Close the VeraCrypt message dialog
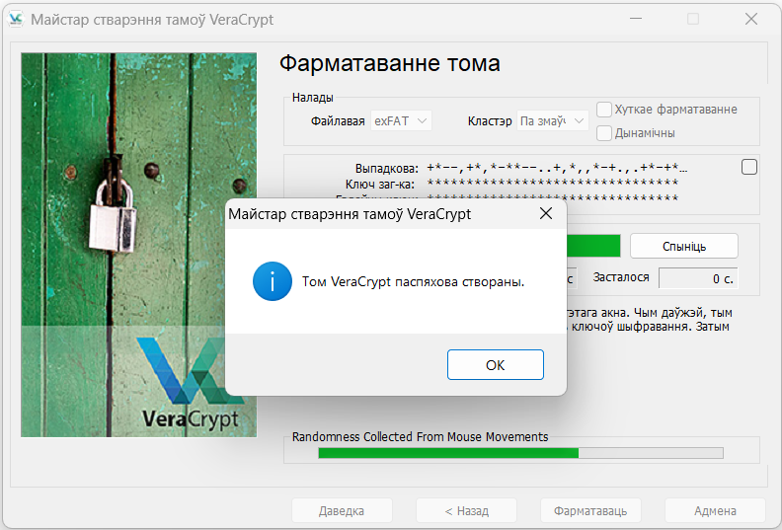Viewport: 782px width, 530px height. pyautogui.click(x=546, y=213)
